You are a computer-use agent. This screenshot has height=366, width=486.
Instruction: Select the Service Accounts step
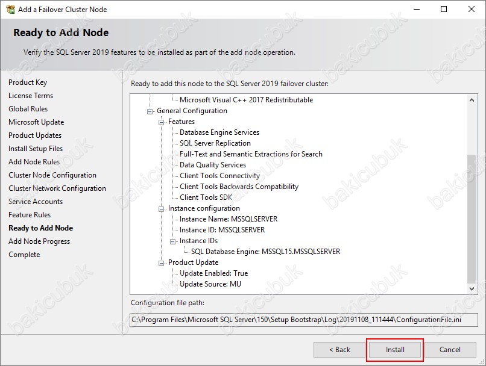pyautogui.click(x=36, y=202)
